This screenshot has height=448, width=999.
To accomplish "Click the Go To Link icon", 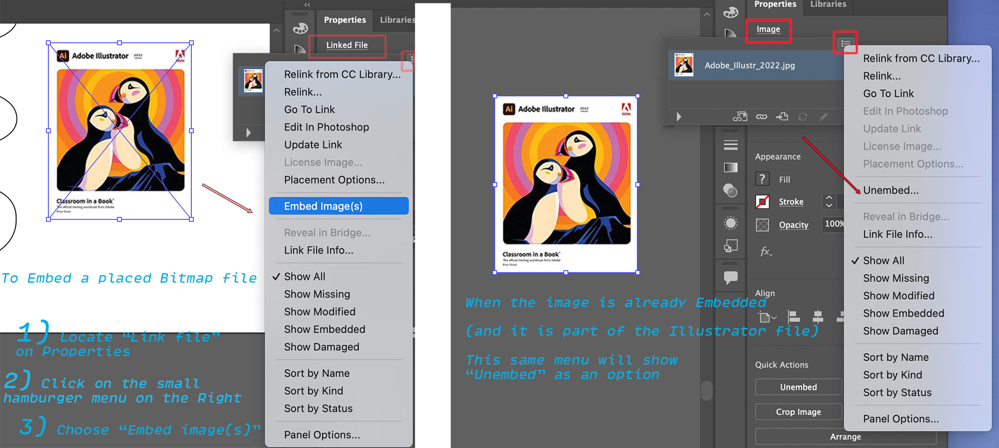I will [x=782, y=117].
